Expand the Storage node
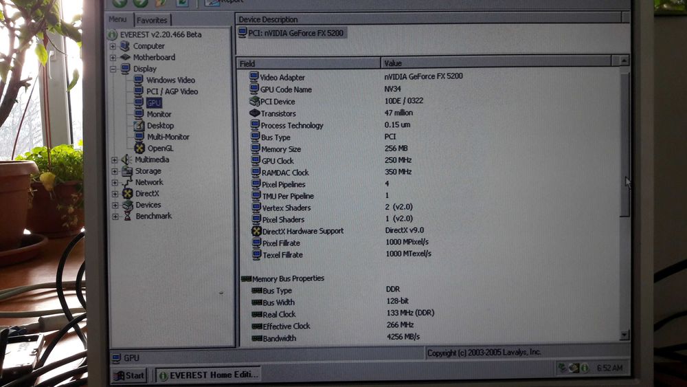This screenshot has width=687, height=387. tap(115, 171)
